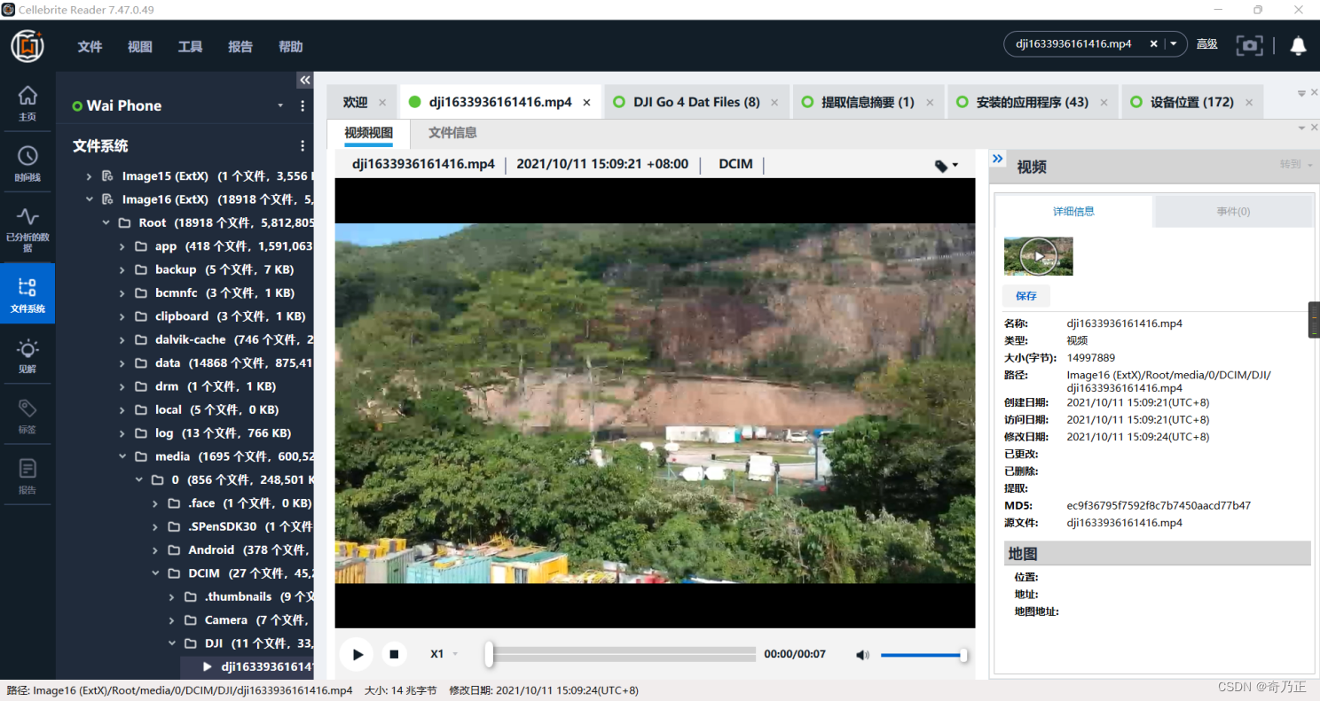Expand the dalvik-cache folder node
The width and height of the screenshot is (1320, 701).
coord(122,339)
